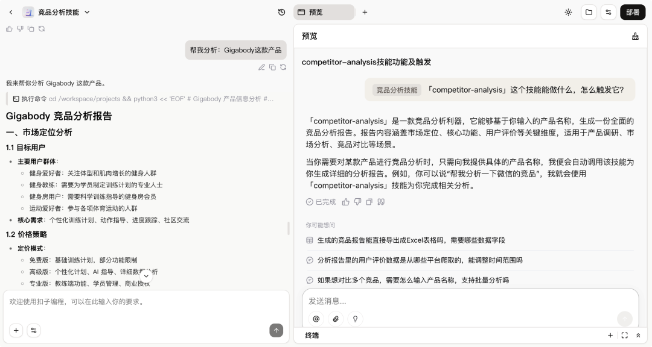Image resolution: width=652 pixels, height=347 pixels.
Task: Expand the truncated 高级版 pricing line chevron
Action: (145, 275)
